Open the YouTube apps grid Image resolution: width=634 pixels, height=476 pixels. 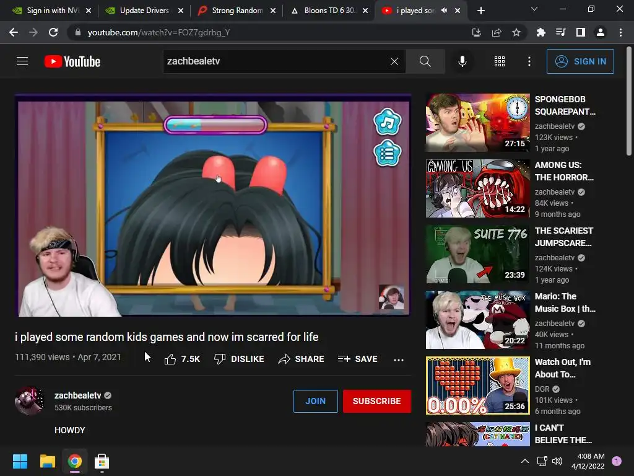[x=500, y=61]
